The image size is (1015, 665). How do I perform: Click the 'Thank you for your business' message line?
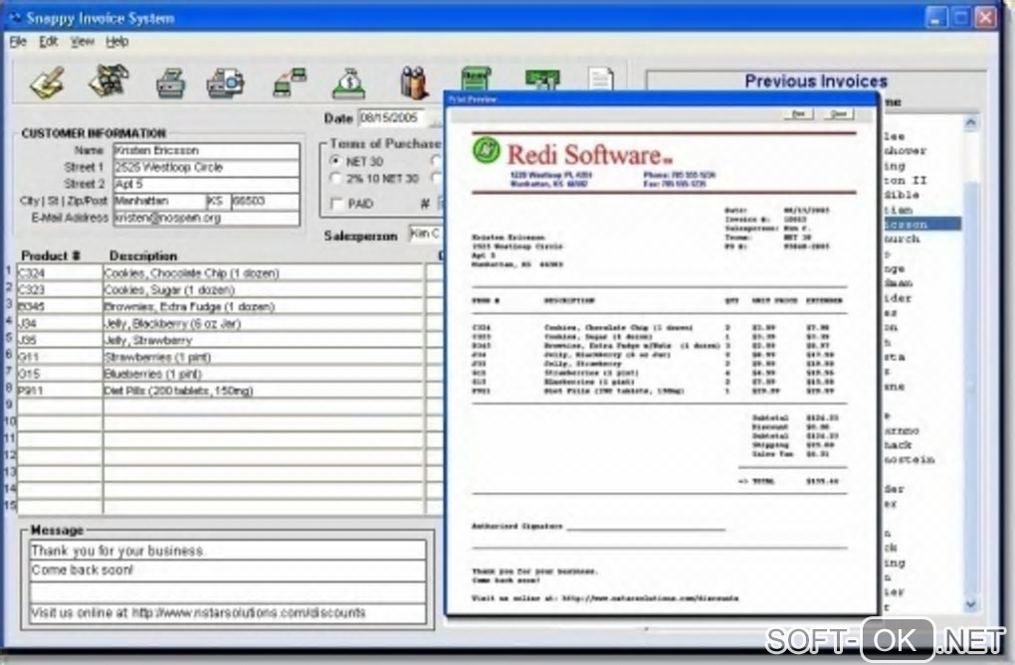click(228, 551)
